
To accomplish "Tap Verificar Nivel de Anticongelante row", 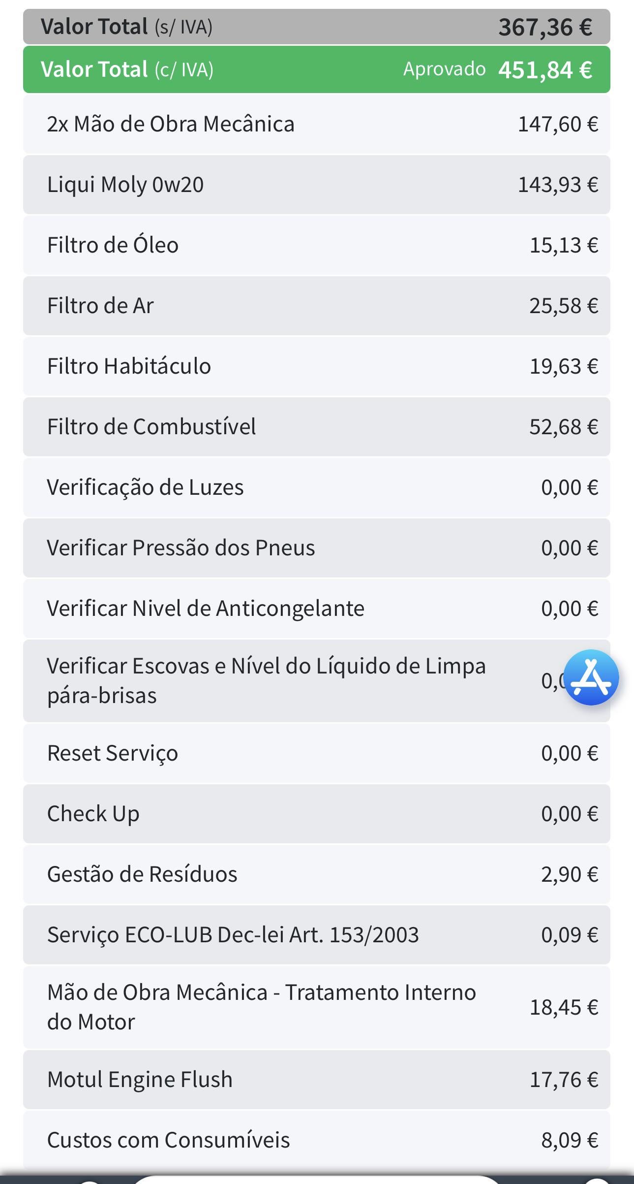I will pyautogui.click(x=317, y=608).
